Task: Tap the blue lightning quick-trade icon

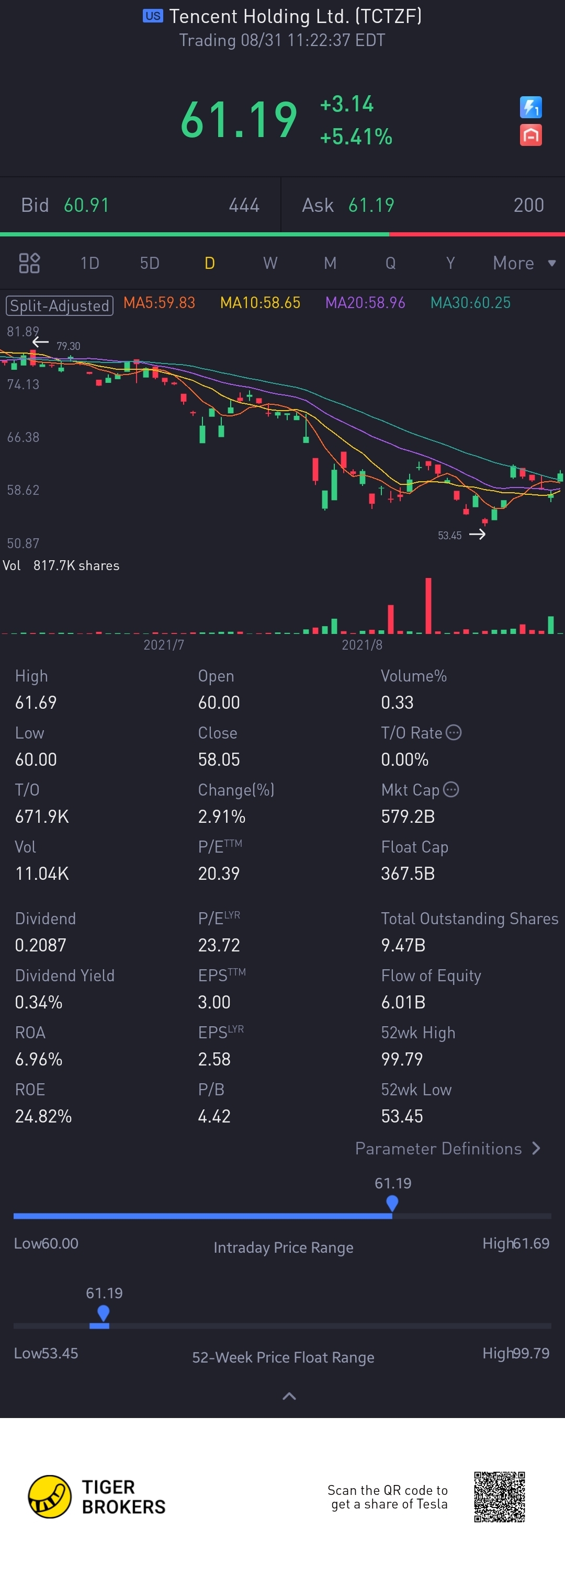Action: (530, 108)
